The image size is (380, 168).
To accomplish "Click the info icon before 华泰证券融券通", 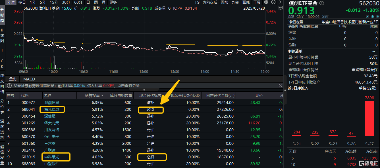I will pyautogui.click(x=9, y=86).
